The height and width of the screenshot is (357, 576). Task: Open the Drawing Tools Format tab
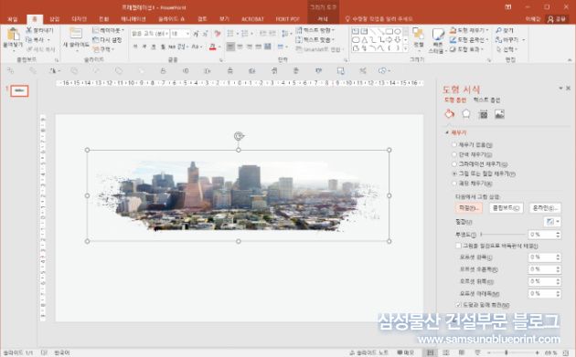(323, 19)
